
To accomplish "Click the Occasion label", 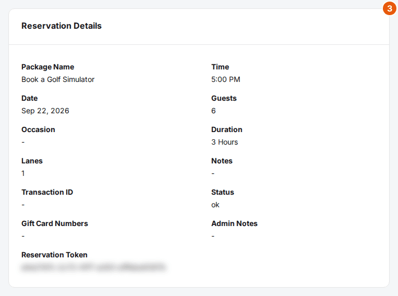I will pyautogui.click(x=38, y=129).
